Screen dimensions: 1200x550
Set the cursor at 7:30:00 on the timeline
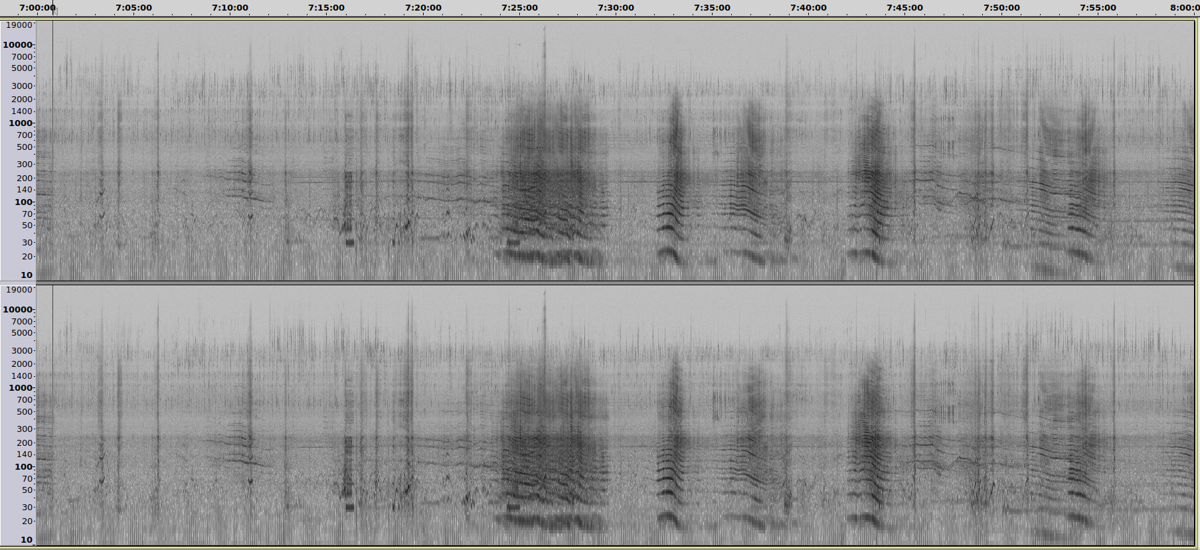click(x=616, y=8)
